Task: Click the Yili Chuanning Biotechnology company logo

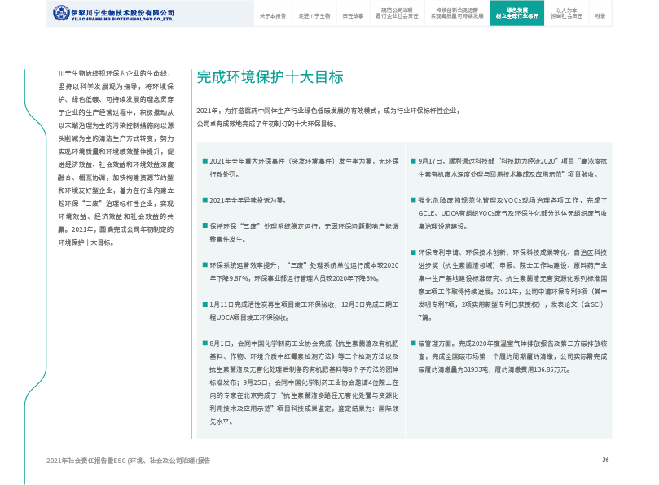Action: point(113,14)
